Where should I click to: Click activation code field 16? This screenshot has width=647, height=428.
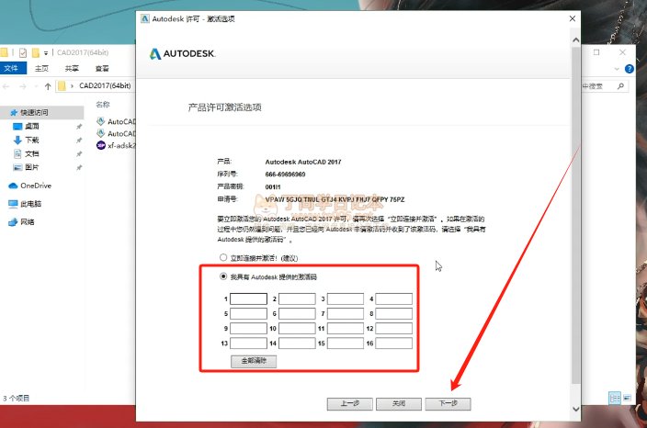393,344
